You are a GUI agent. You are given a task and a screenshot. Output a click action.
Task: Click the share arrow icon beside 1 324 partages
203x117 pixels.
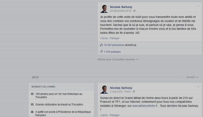(101, 51)
